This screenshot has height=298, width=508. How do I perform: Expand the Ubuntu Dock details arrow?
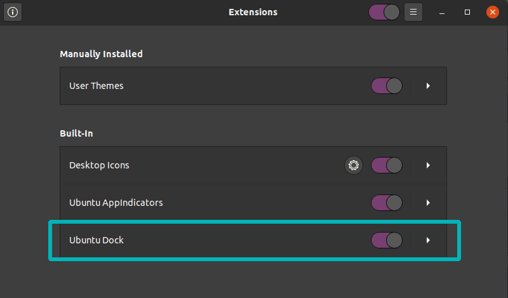coord(429,240)
